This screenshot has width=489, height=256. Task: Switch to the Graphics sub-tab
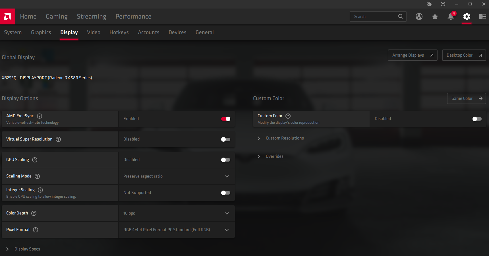[x=41, y=32]
